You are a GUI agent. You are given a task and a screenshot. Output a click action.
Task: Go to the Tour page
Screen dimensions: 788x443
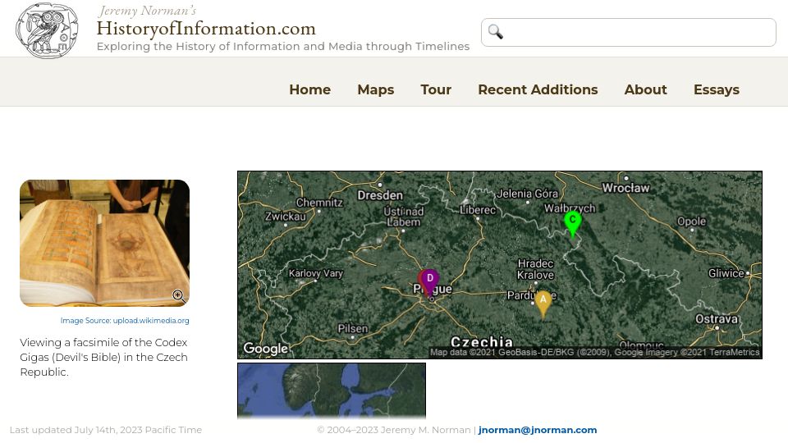[x=436, y=89]
